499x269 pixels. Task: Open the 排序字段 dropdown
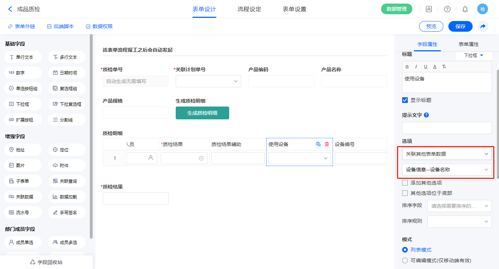(x=459, y=206)
